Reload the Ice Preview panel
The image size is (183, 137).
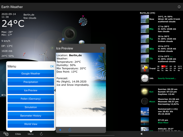click(70, 130)
